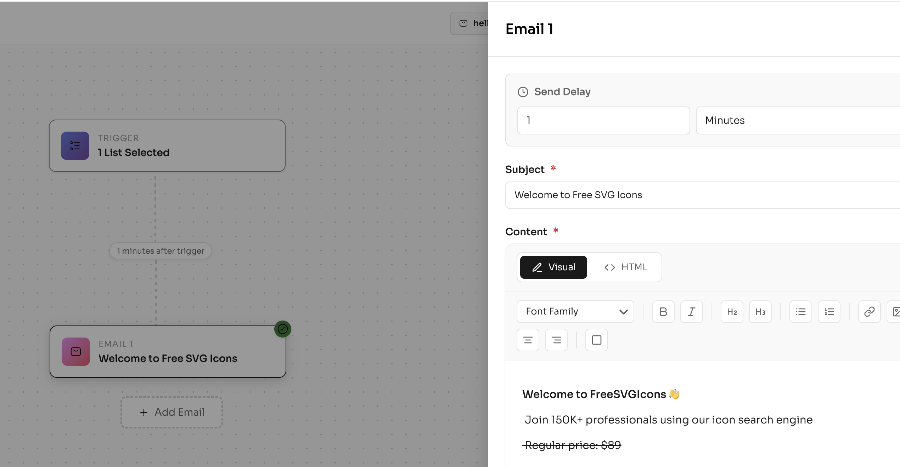Image resolution: width=900 pixels, height=467 pixels.
Task: Center-align the selected text
Action: tap(528, 340)
